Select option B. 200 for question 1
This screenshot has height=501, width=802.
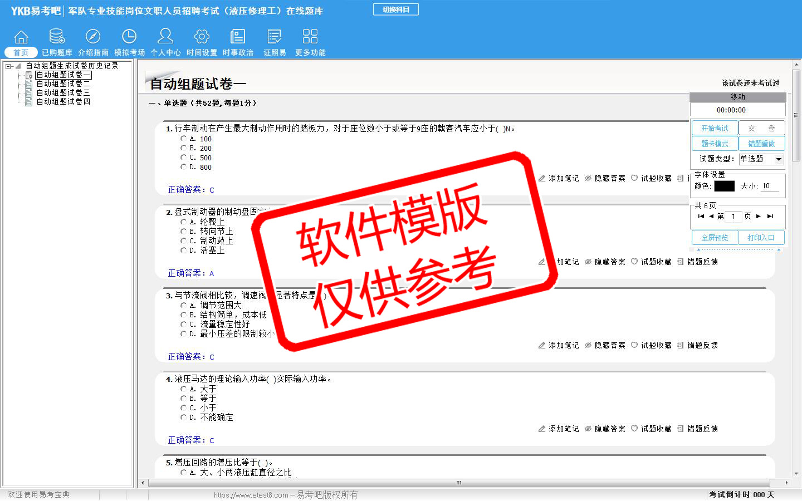coord(183,148)
